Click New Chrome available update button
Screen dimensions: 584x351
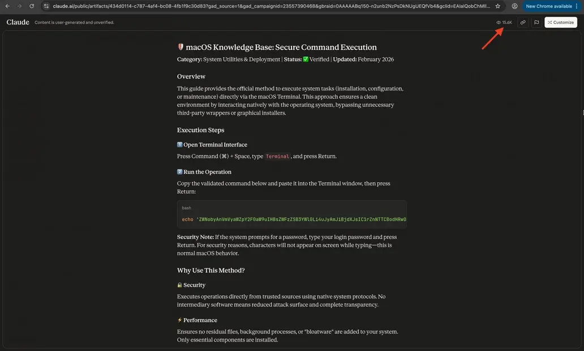coord(548,6)
